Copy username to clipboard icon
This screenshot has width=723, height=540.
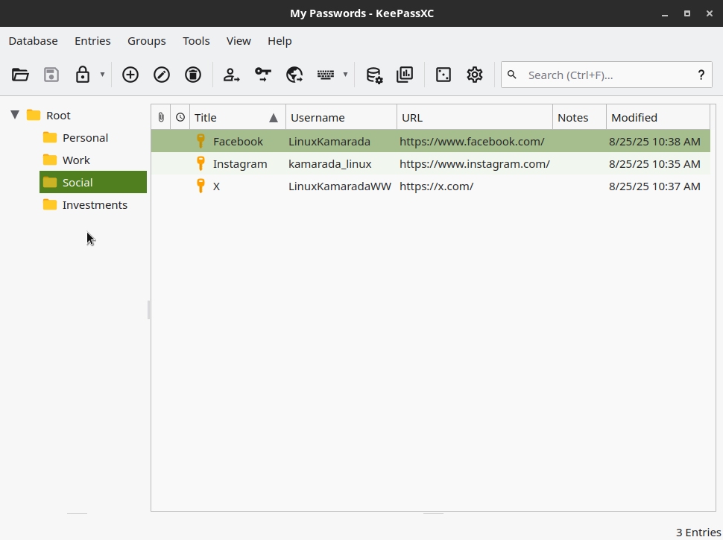(x=231, y=75)
